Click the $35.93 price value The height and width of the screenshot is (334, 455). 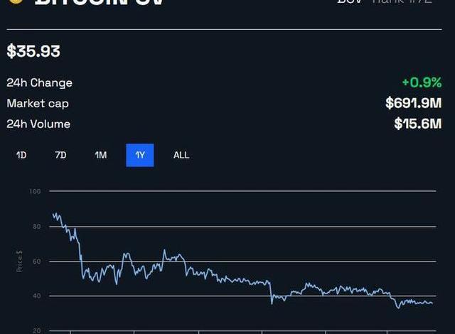pos(33,51)
